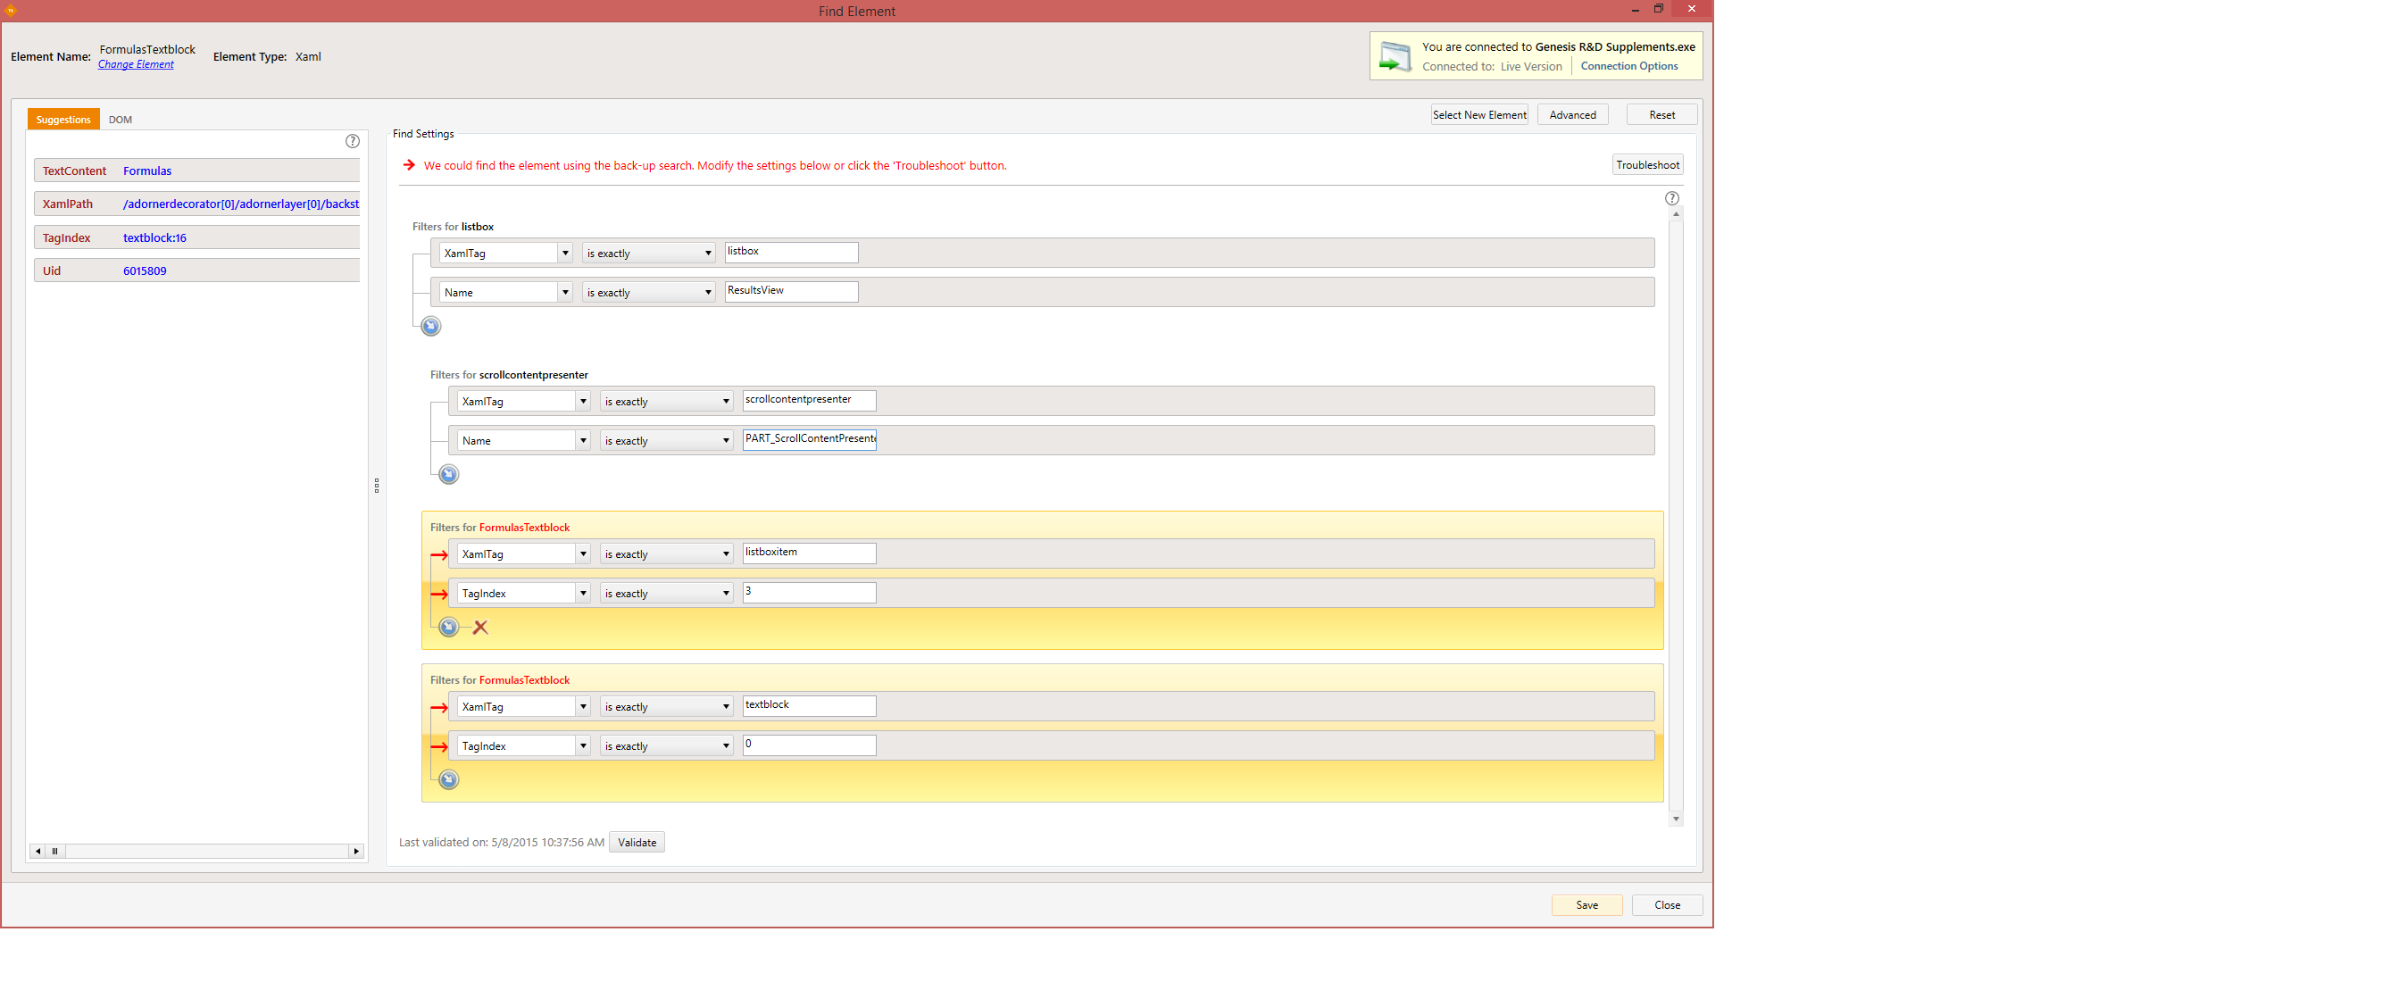
Task: Click the add-filter icon under scrollcontentpresenter filters
Action: click(x=448, y=474)
